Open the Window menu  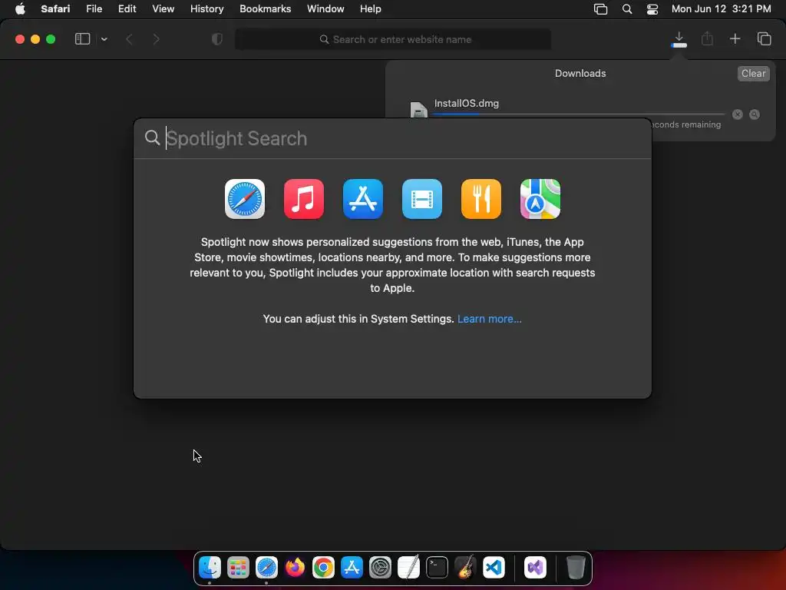pyautogui.click(x=325, y=9)
